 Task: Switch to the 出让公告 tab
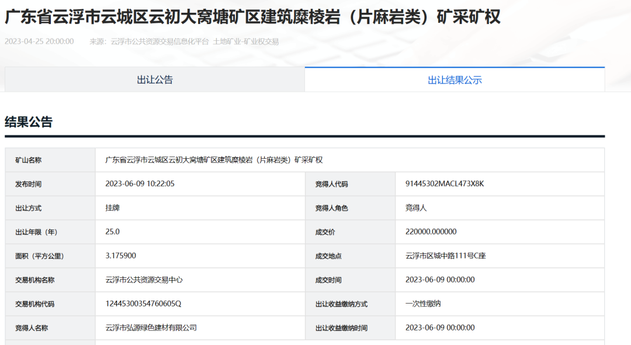point(154,79)
